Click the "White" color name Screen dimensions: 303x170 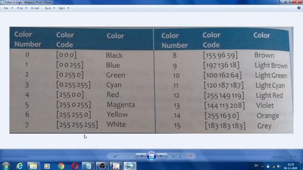(116, 124)
